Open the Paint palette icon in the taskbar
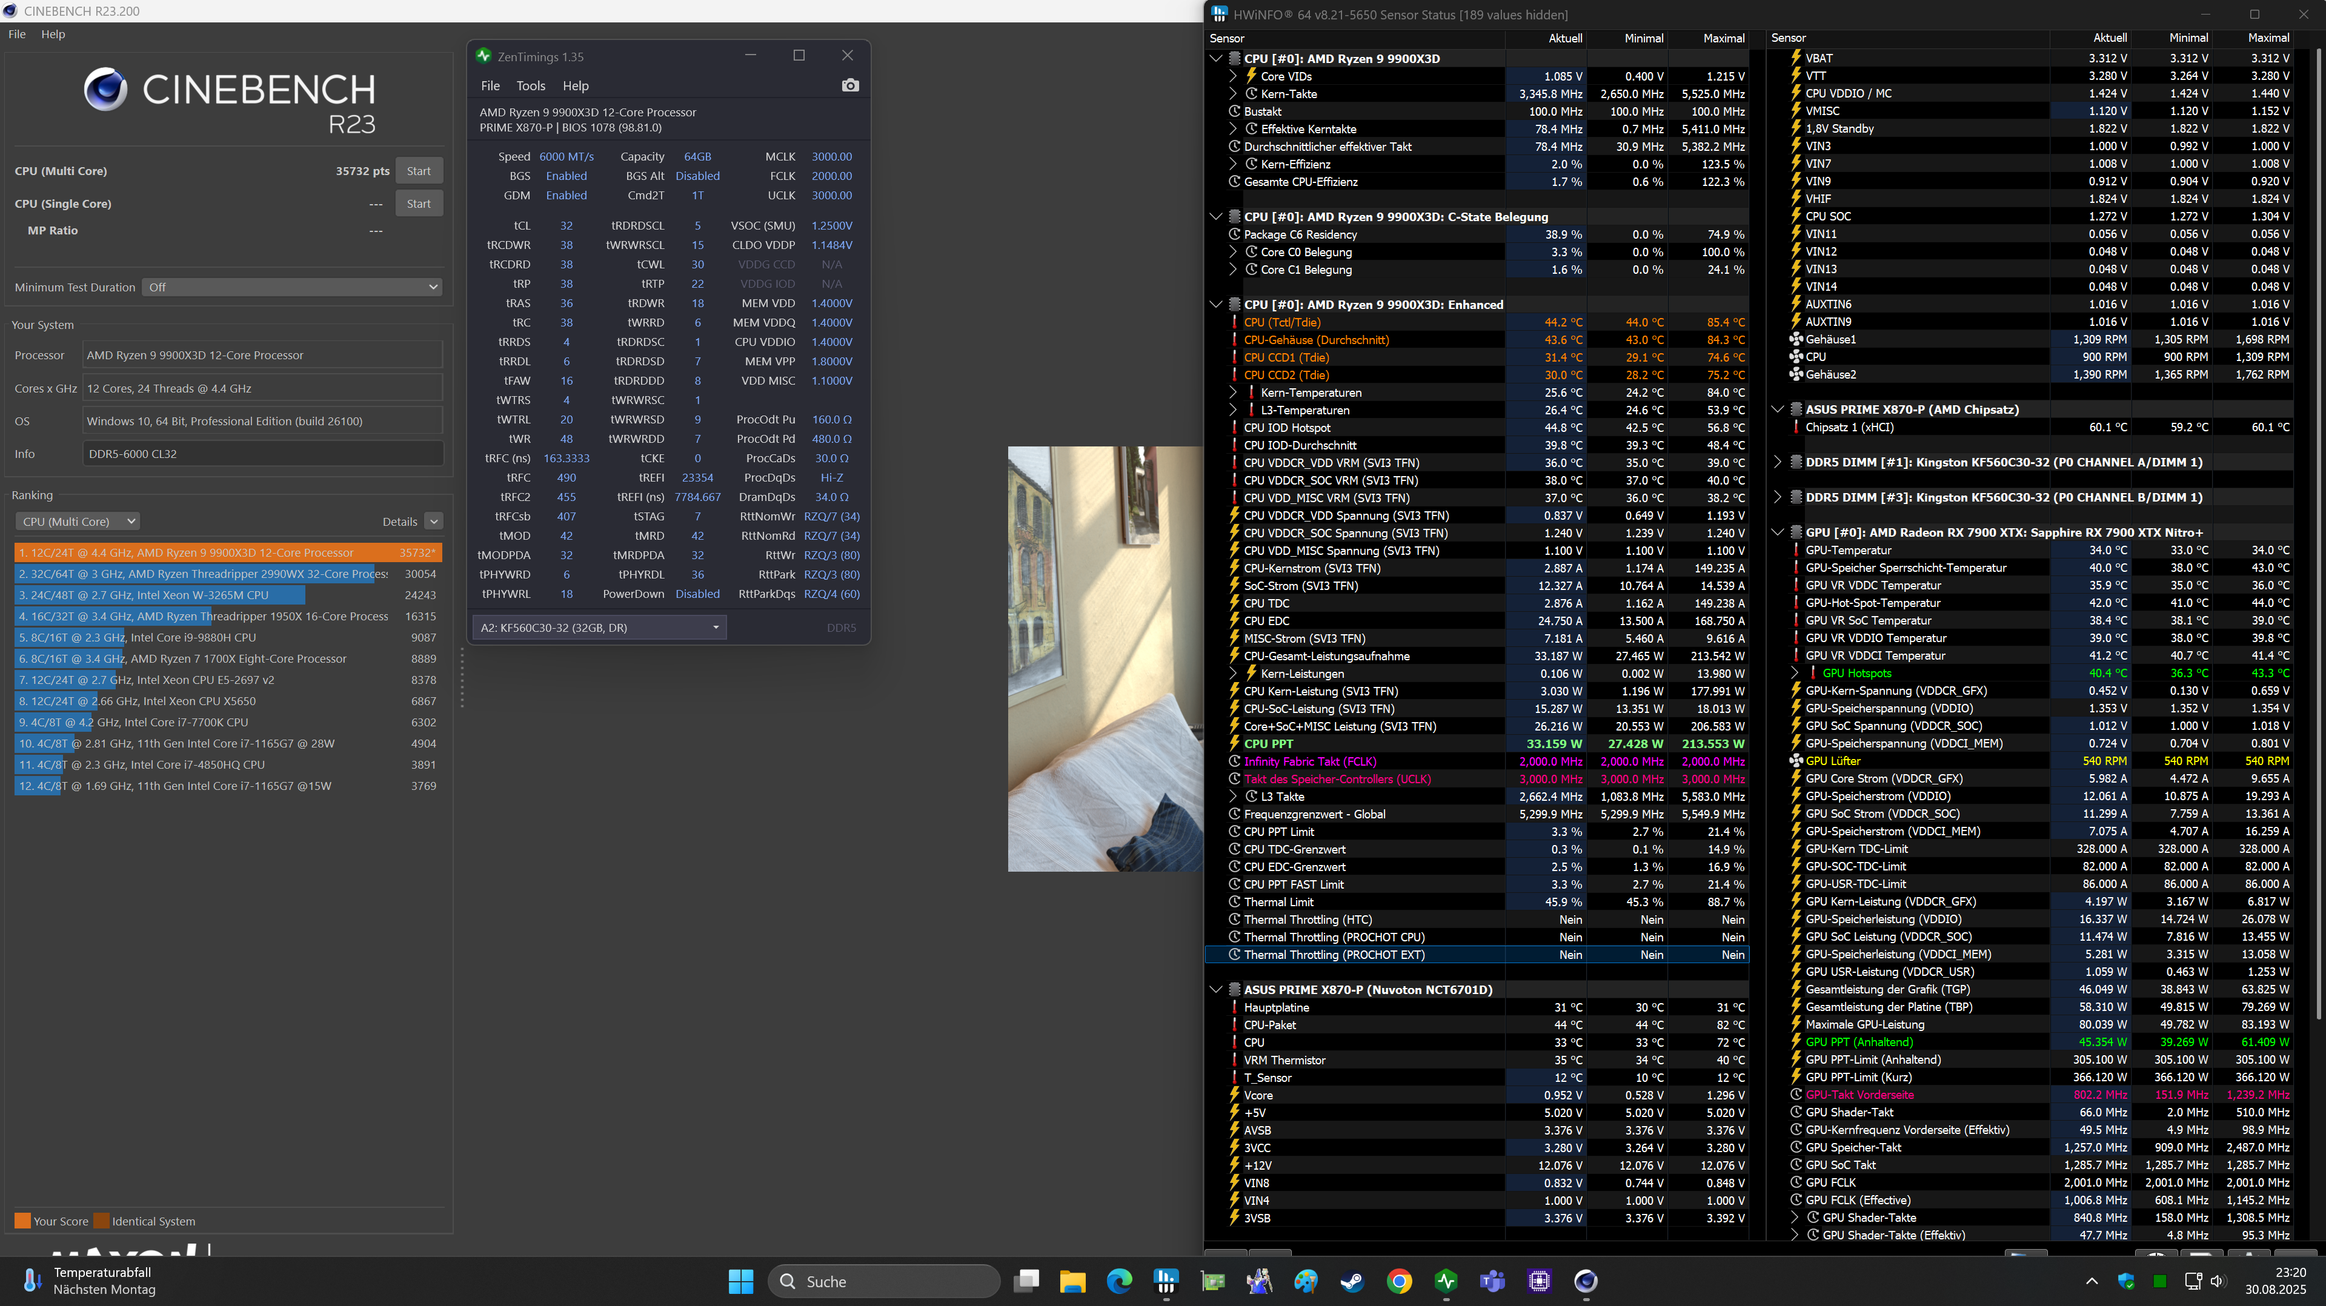2326x1306 pixels. coord(1306,1281)
